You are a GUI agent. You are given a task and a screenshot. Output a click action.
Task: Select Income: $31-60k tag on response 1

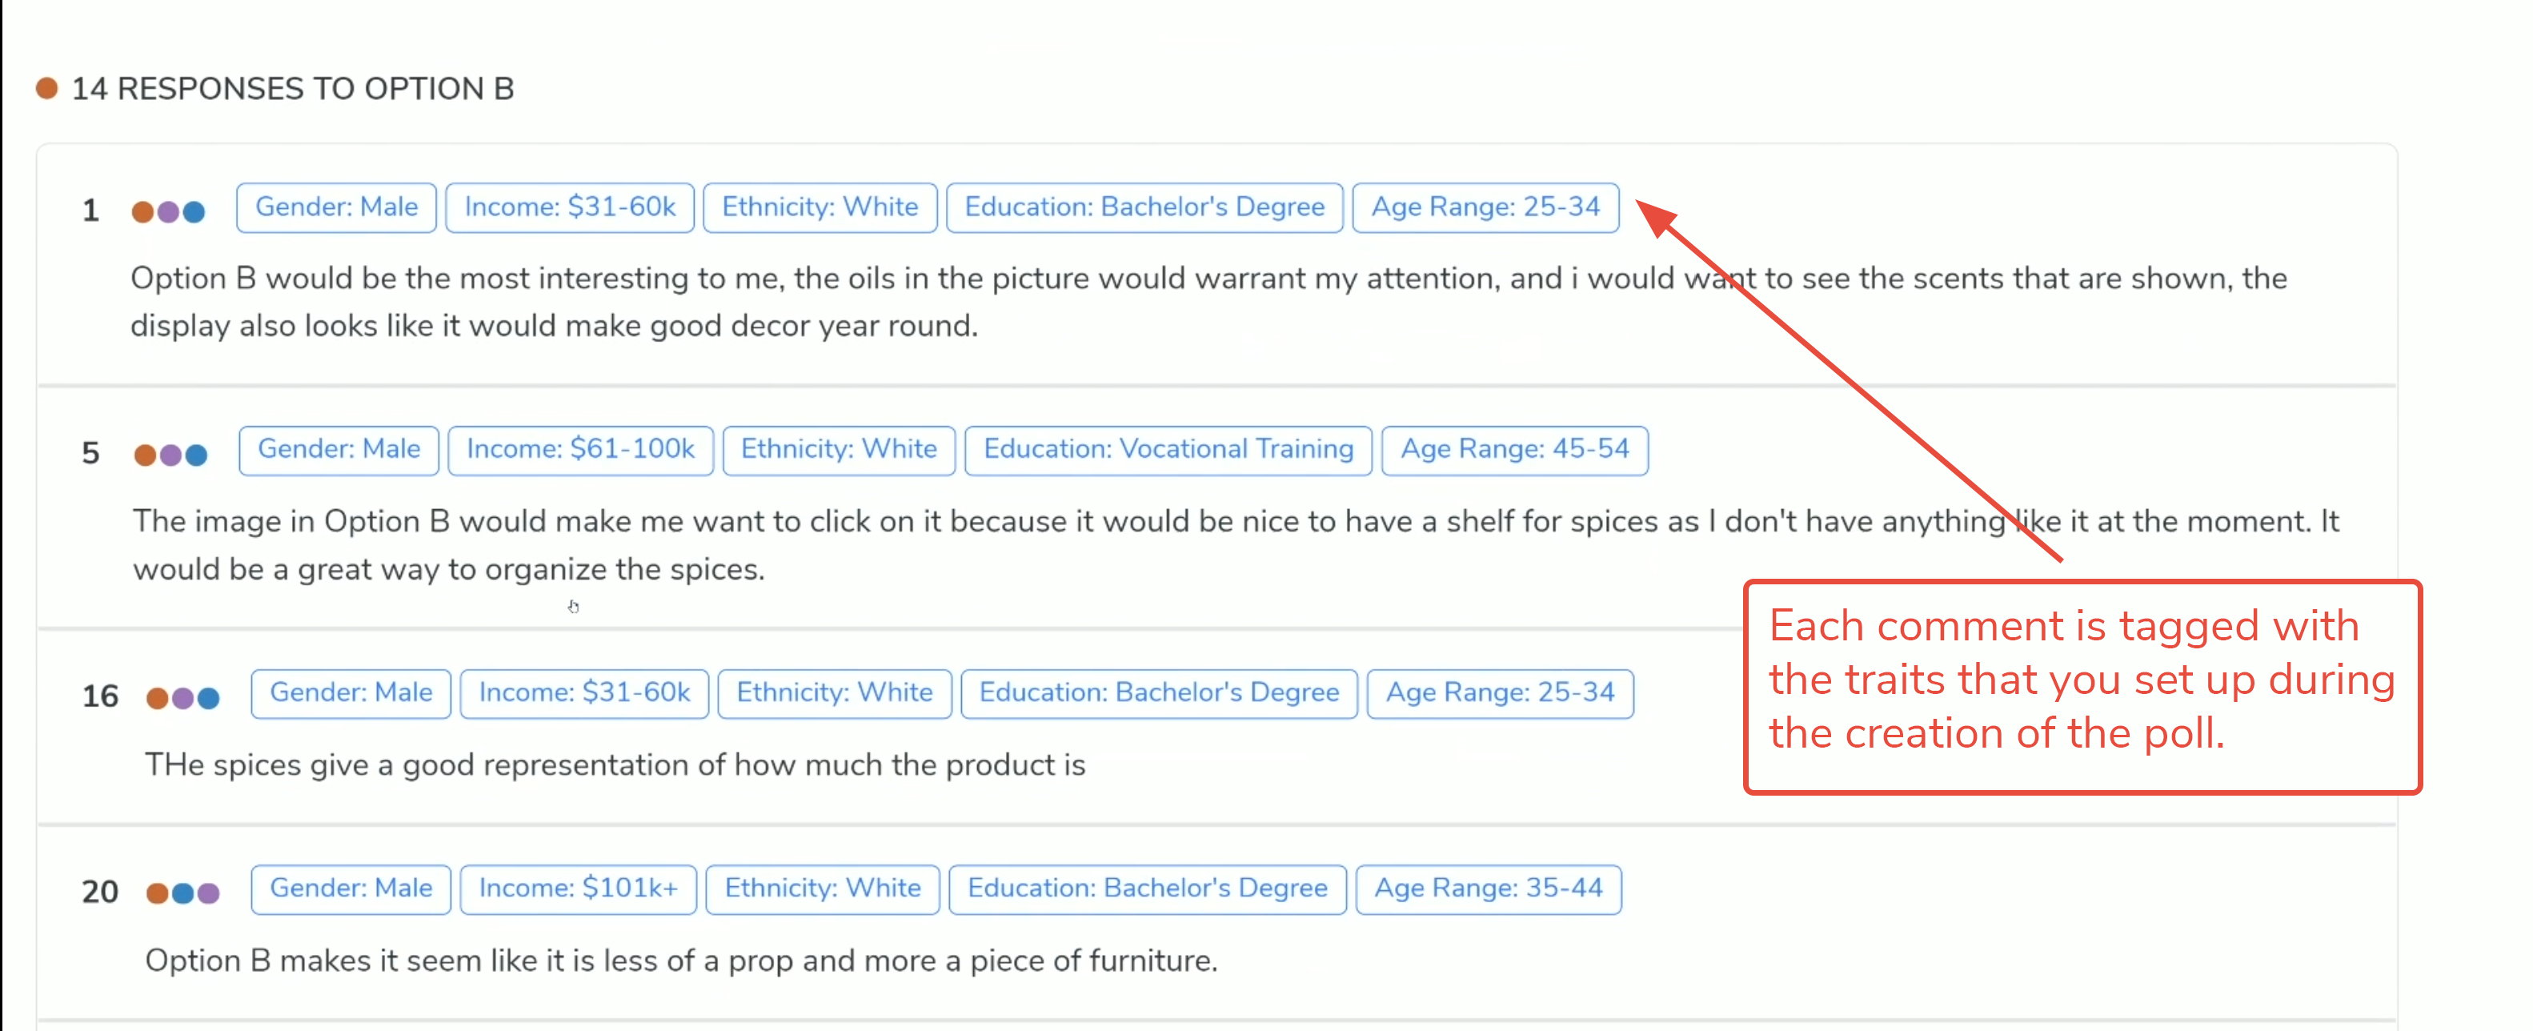569,207
